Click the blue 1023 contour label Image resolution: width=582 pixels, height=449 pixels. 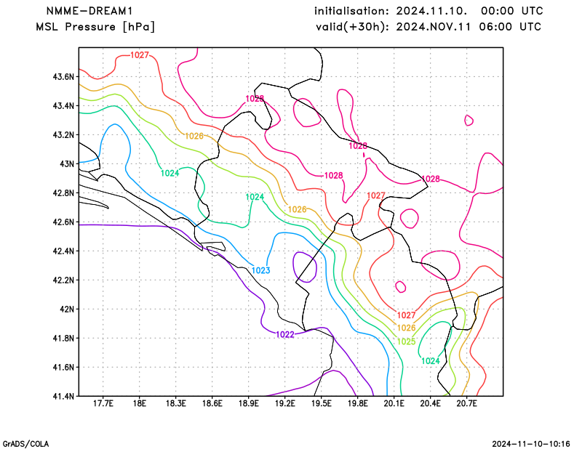pos(261,271)
